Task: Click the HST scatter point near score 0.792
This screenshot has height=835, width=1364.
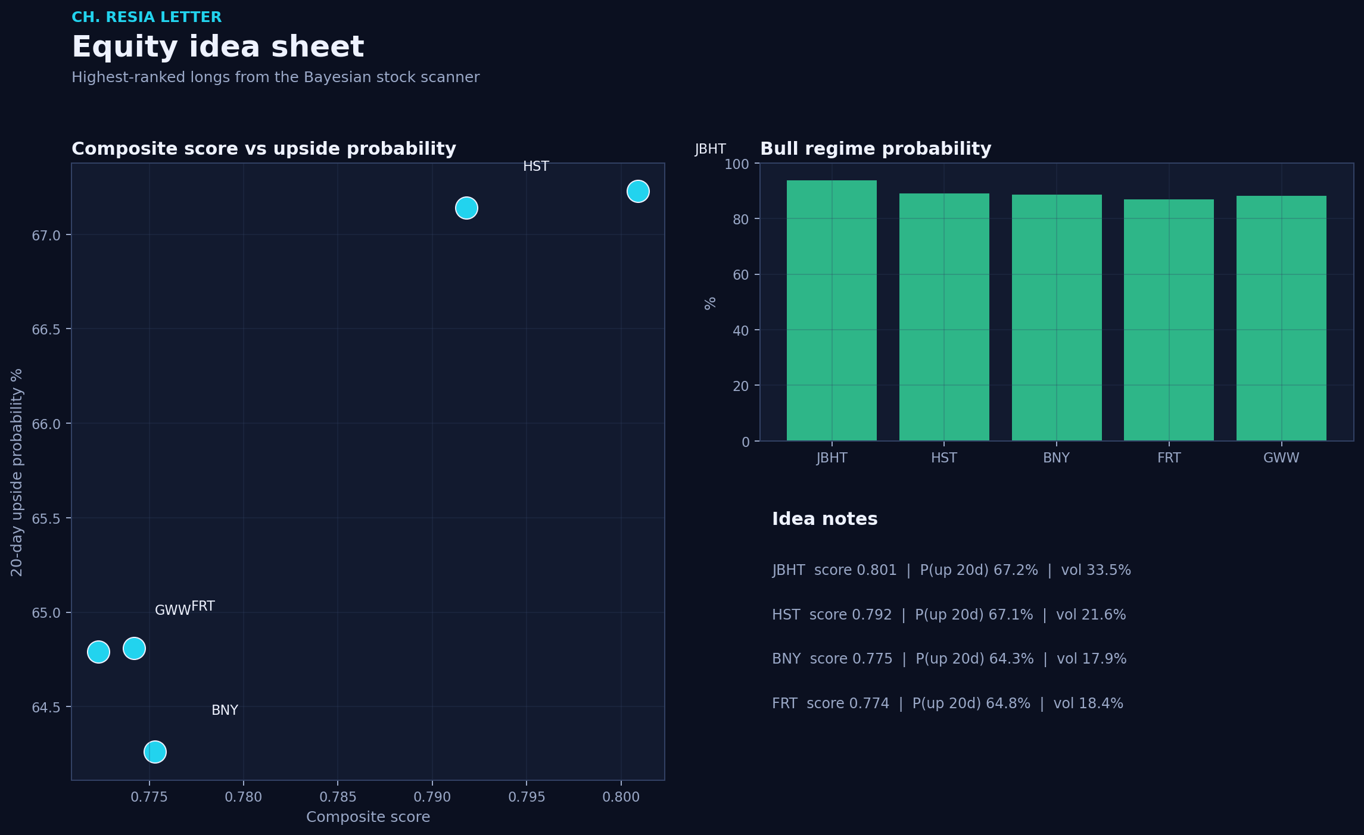Action: coord(466,208)
